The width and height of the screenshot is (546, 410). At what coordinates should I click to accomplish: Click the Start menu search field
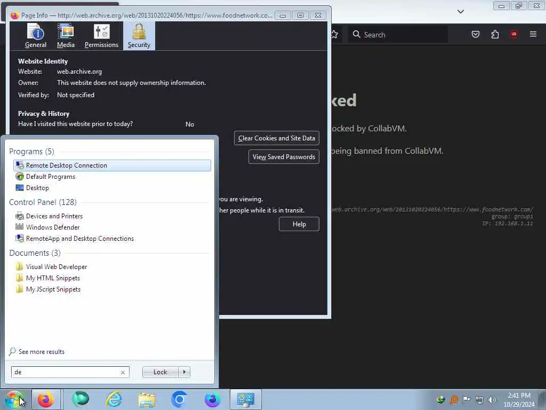(x=66, y=372)
